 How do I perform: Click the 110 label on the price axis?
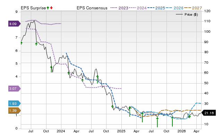(x=207, y=21)
